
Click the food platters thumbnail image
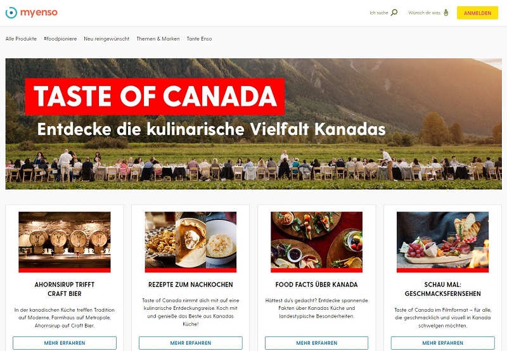click(316, 242)
